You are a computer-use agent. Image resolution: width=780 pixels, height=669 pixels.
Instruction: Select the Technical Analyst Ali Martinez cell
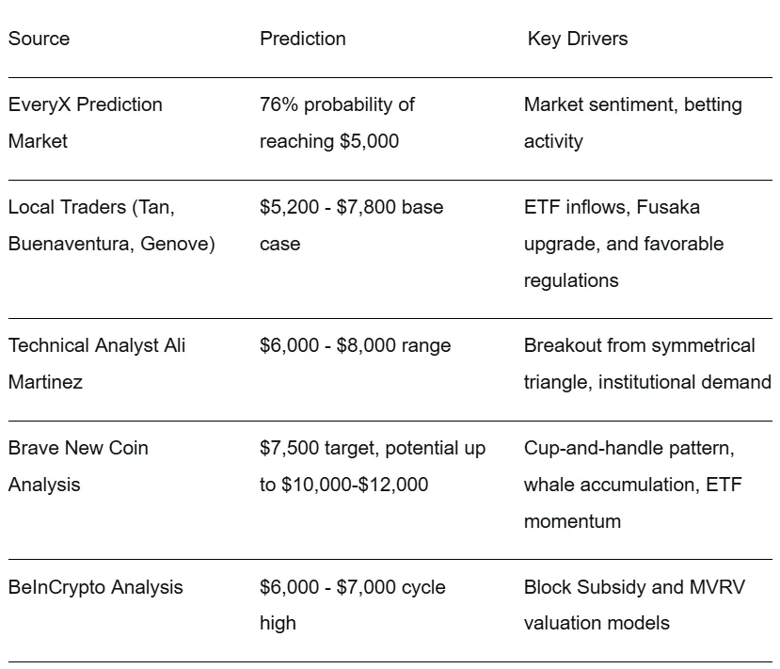tap(97, 363)
